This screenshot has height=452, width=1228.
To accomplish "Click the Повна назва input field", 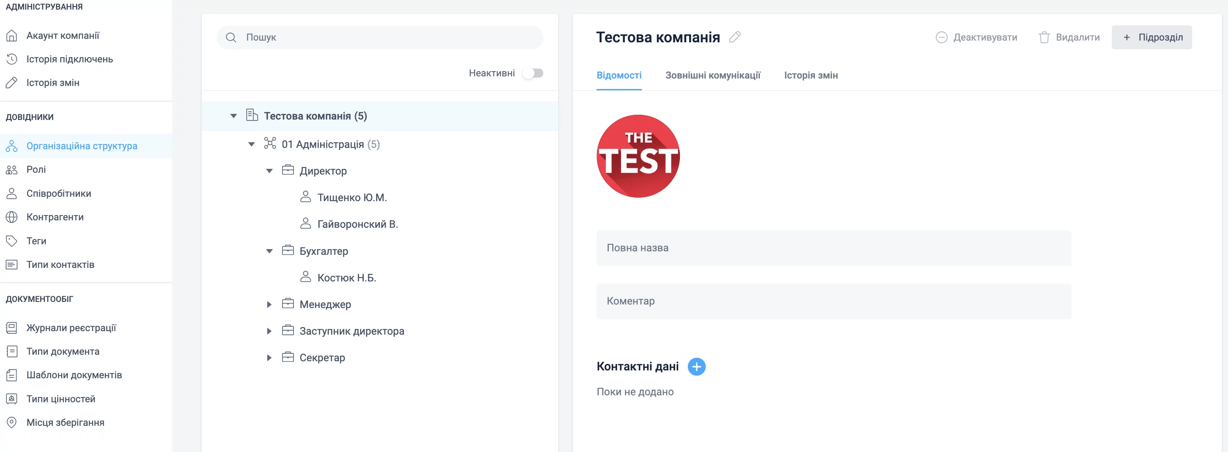I will (x=833, y=248).
